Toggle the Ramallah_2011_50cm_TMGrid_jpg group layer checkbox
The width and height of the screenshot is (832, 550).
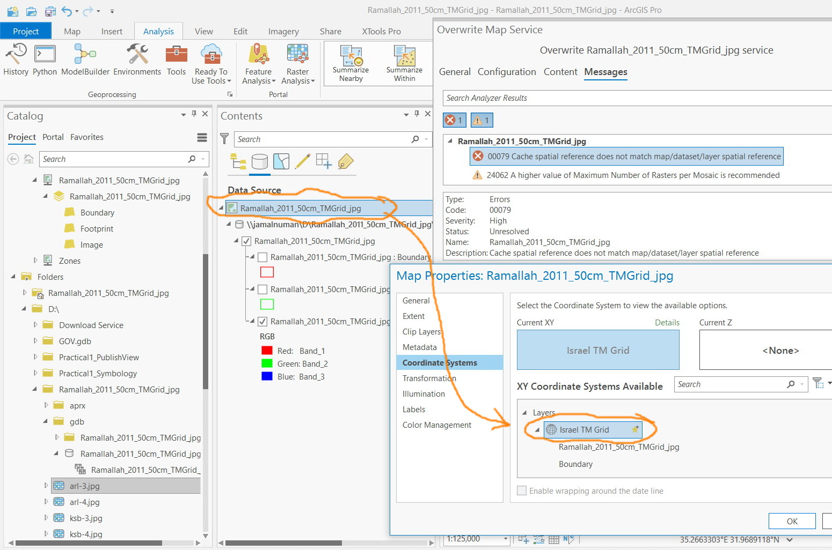tap(246, 241)
